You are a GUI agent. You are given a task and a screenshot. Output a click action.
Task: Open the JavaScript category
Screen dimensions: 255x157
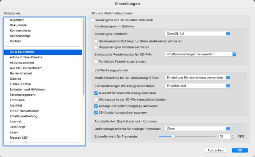click(18, 127)
